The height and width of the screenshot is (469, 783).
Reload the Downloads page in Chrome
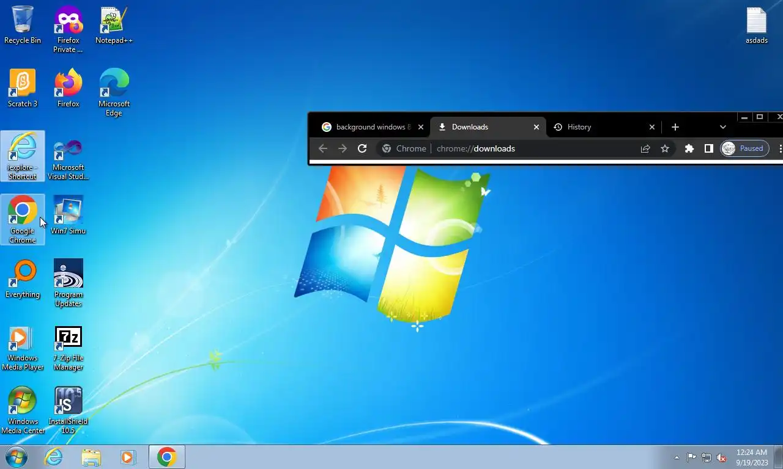[362, 148]
